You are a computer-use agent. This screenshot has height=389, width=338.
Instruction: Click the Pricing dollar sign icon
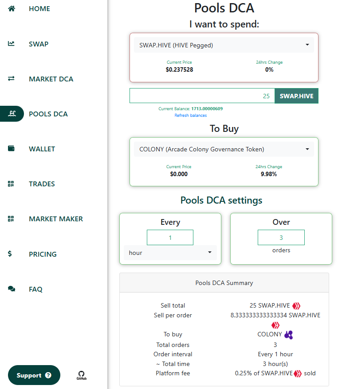click(10, 254)
